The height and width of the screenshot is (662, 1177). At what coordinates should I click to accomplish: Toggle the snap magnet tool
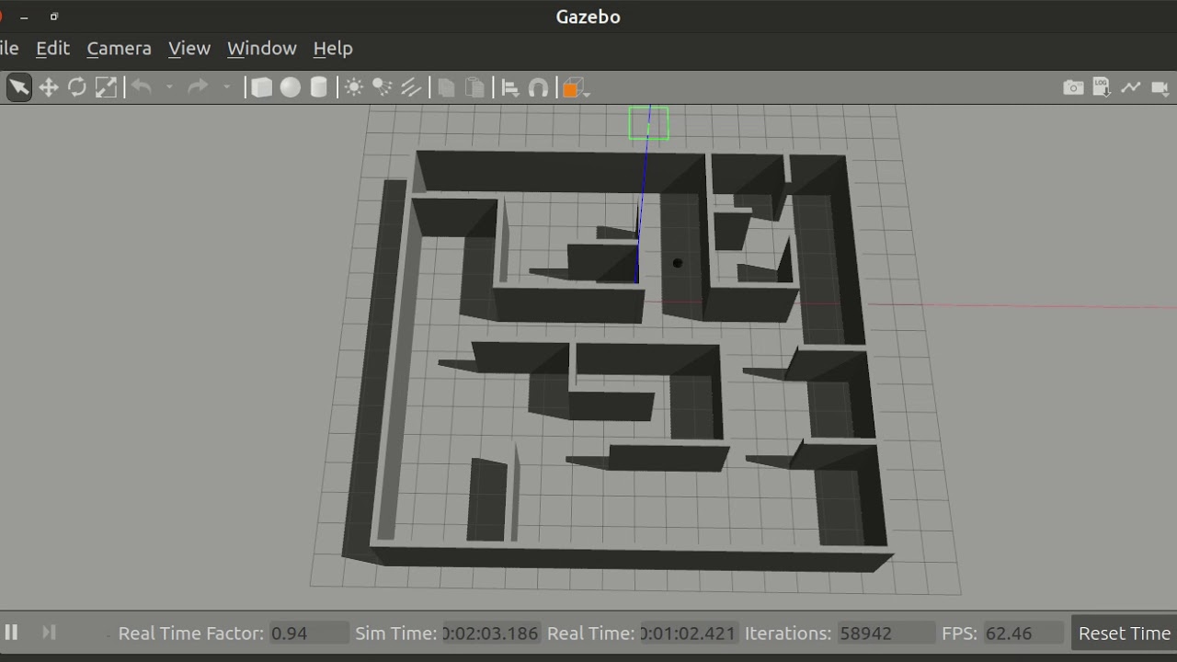[539, 87]
